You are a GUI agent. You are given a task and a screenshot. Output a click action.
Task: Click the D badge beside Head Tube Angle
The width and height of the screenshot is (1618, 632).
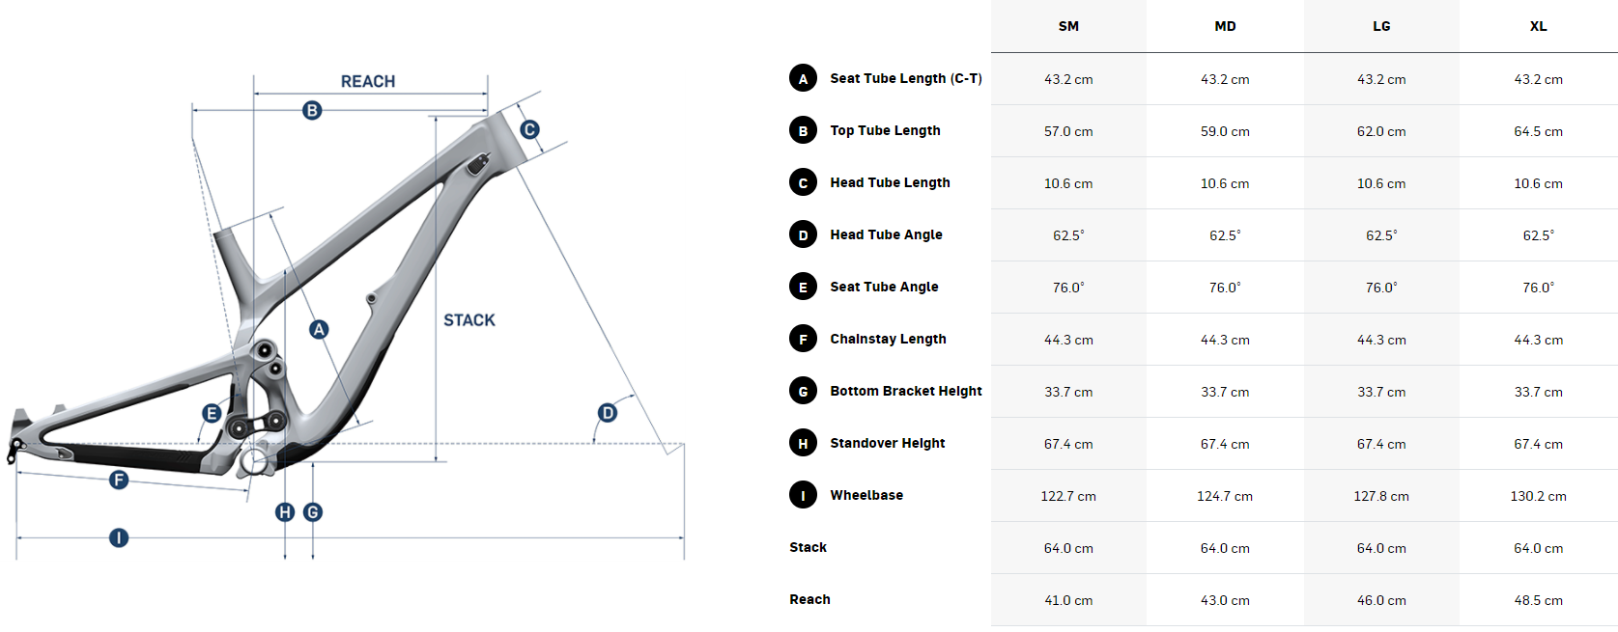pyautogui.click(x=803, y=235)
